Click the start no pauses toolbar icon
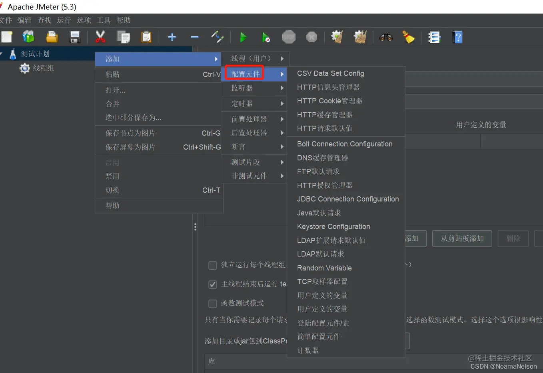The height and width of the screenshot is (373, 543). (x=266, y=37)
